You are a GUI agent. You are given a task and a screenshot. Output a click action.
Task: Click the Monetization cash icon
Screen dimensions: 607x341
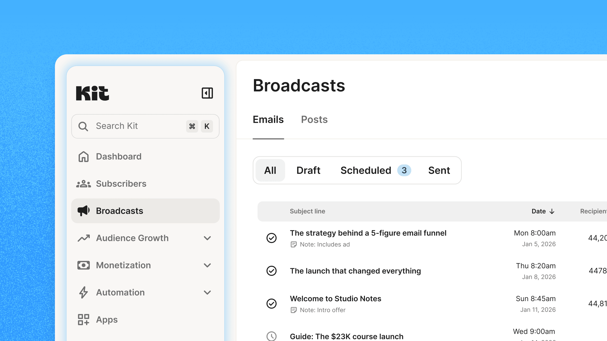tap(83, 265)
